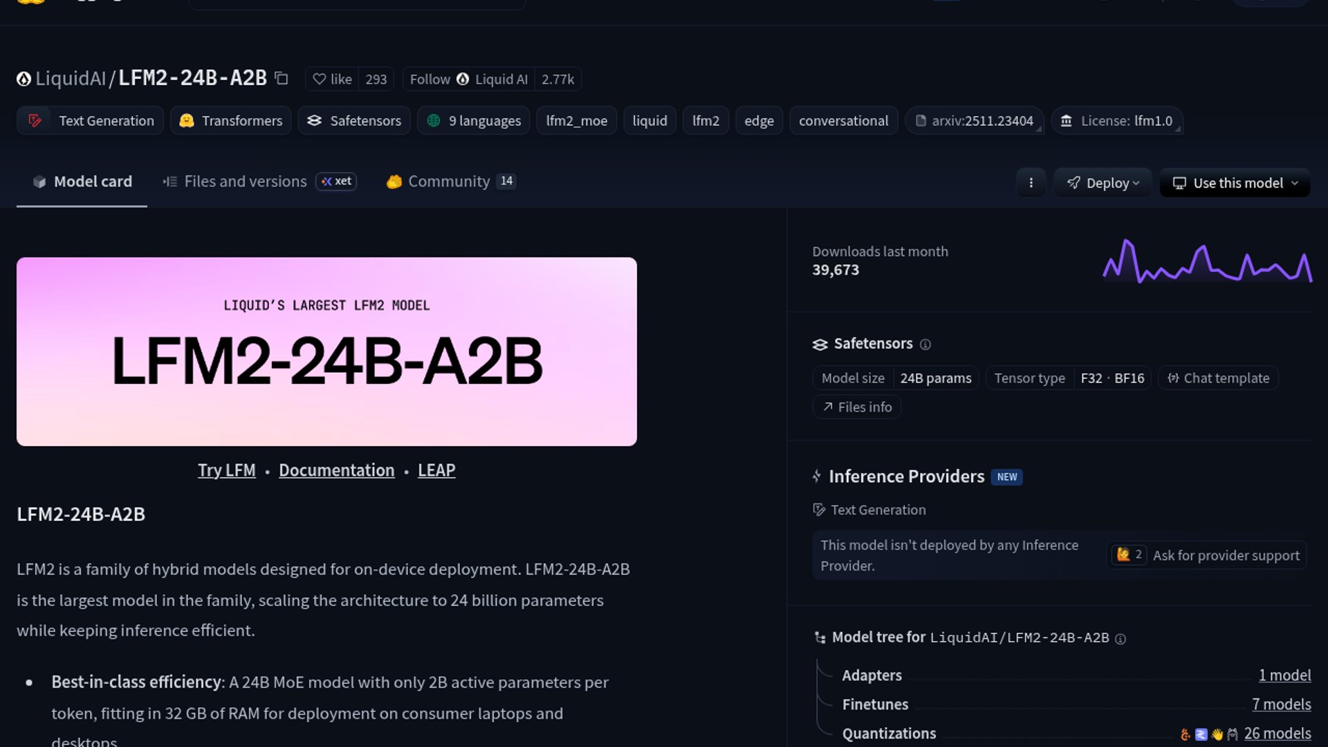Open the 9 languages tag

click(474, 121)
